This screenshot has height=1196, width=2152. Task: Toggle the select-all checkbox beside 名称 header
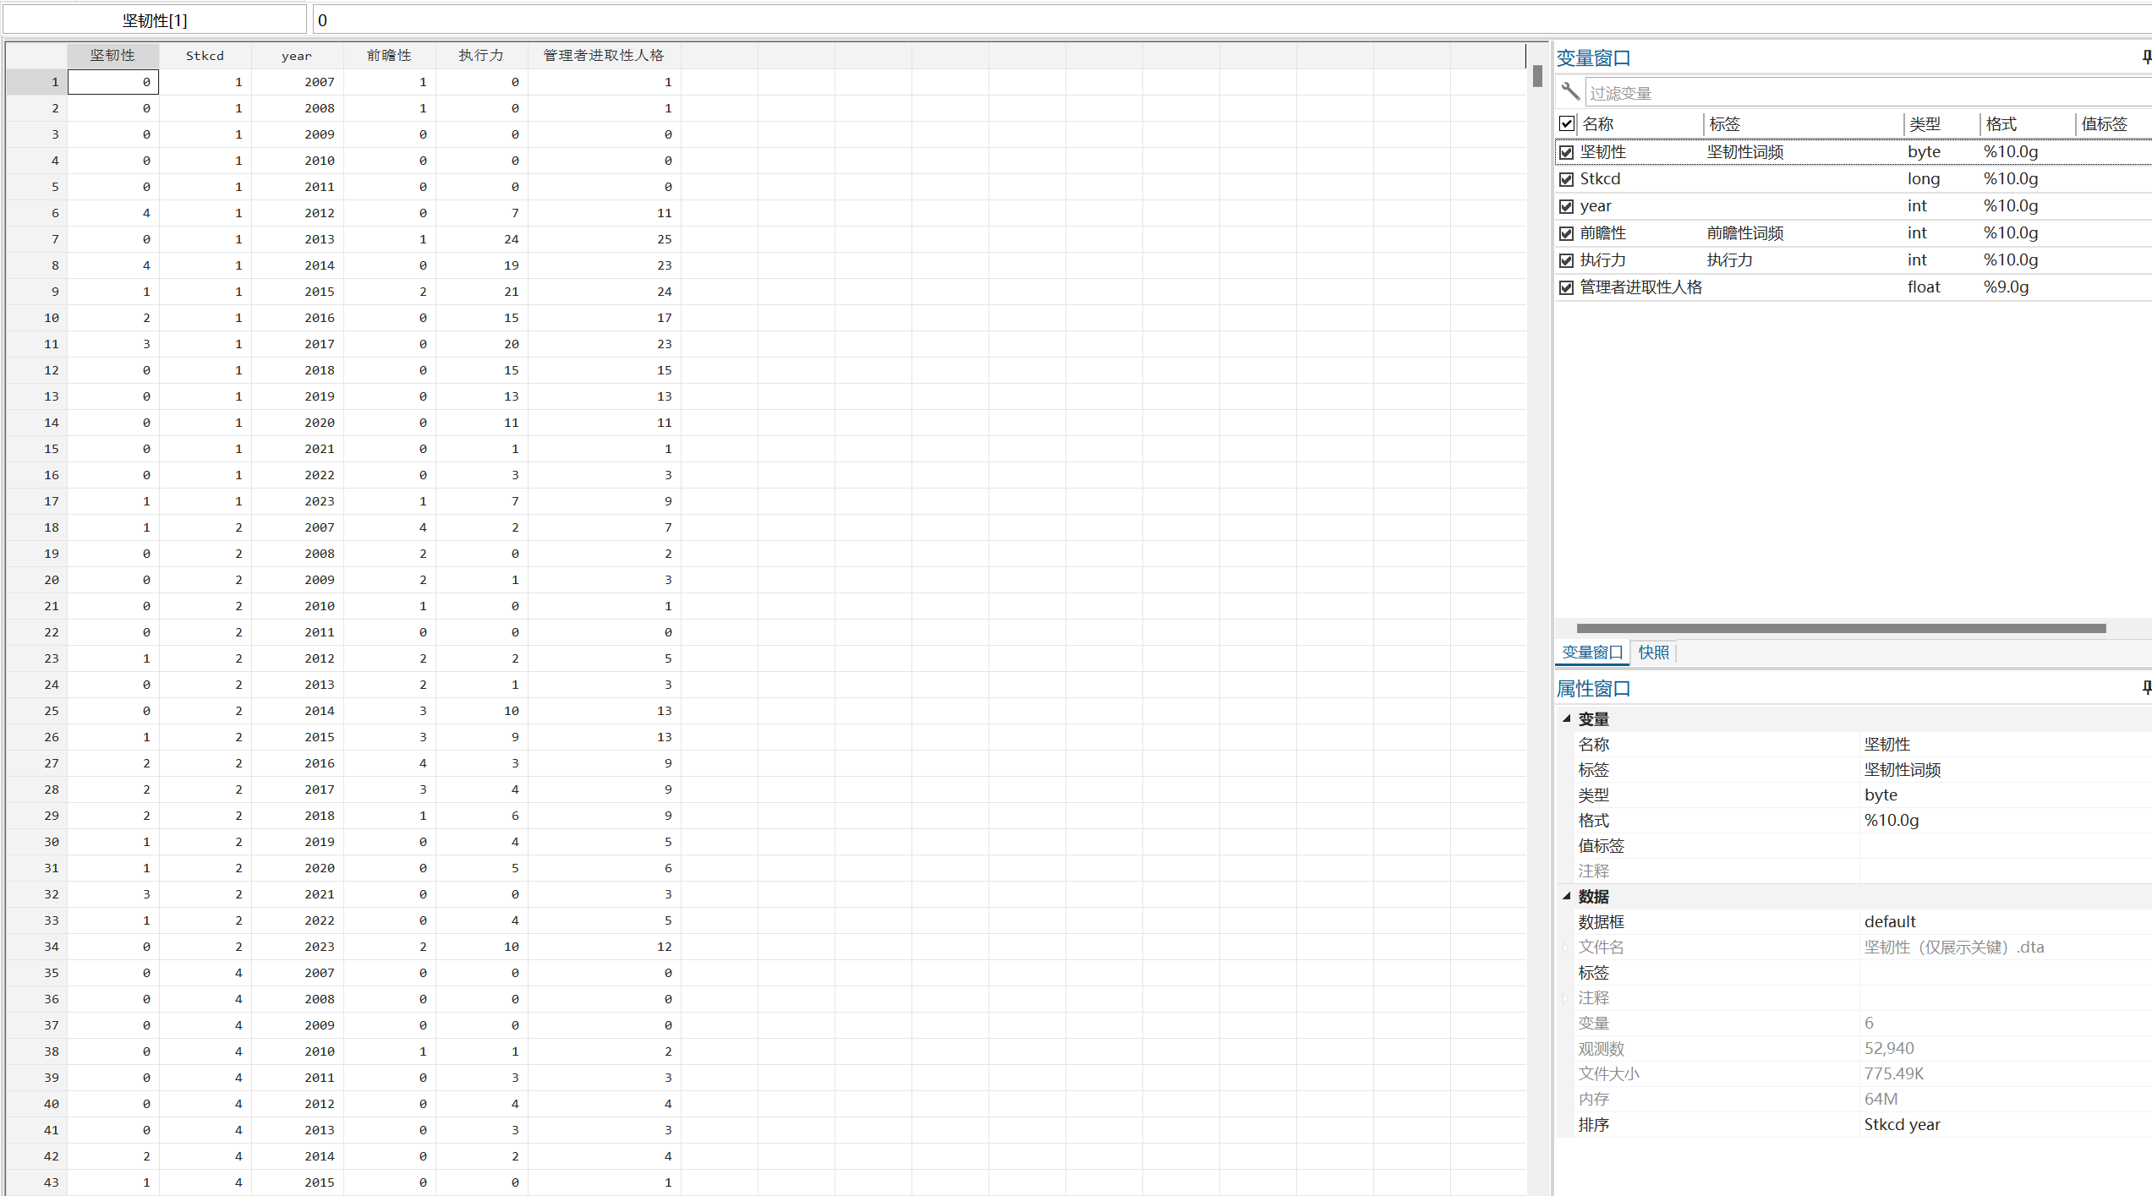point(1567,124)
